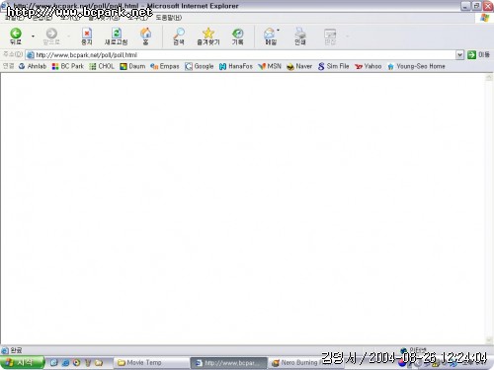This screenshot has width=494, height=370.
Task: Open the MSN links bar shortcut
Action: point(270,66)
